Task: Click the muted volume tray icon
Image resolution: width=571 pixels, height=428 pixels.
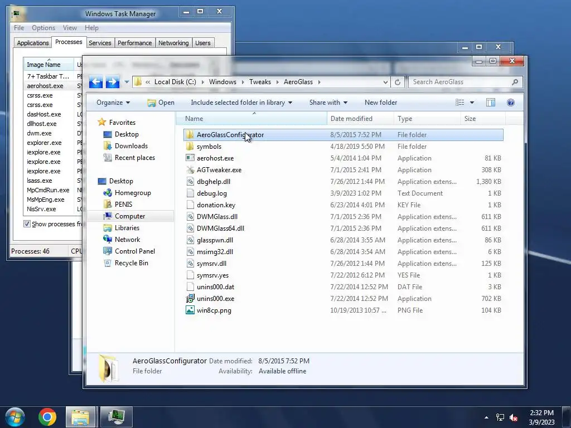Action: point(514,417)
